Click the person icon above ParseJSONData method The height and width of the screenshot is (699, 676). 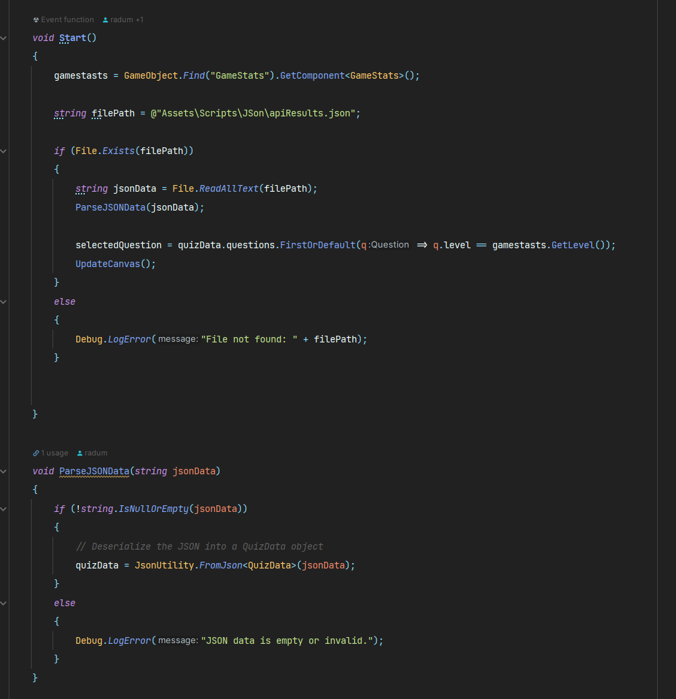(80, 453)
